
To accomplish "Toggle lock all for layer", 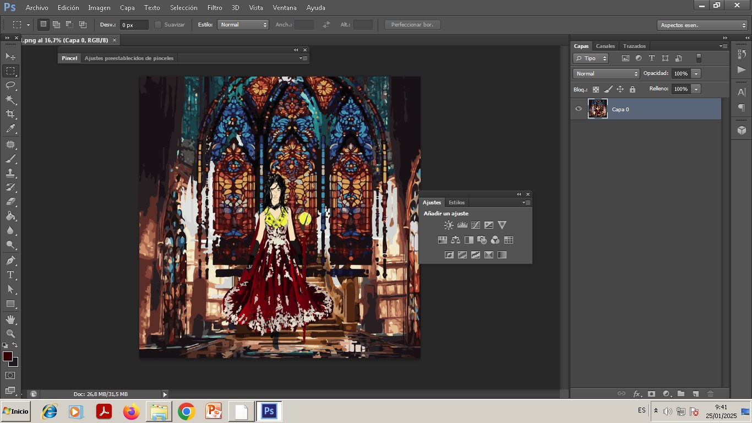I will click(632, 89).
